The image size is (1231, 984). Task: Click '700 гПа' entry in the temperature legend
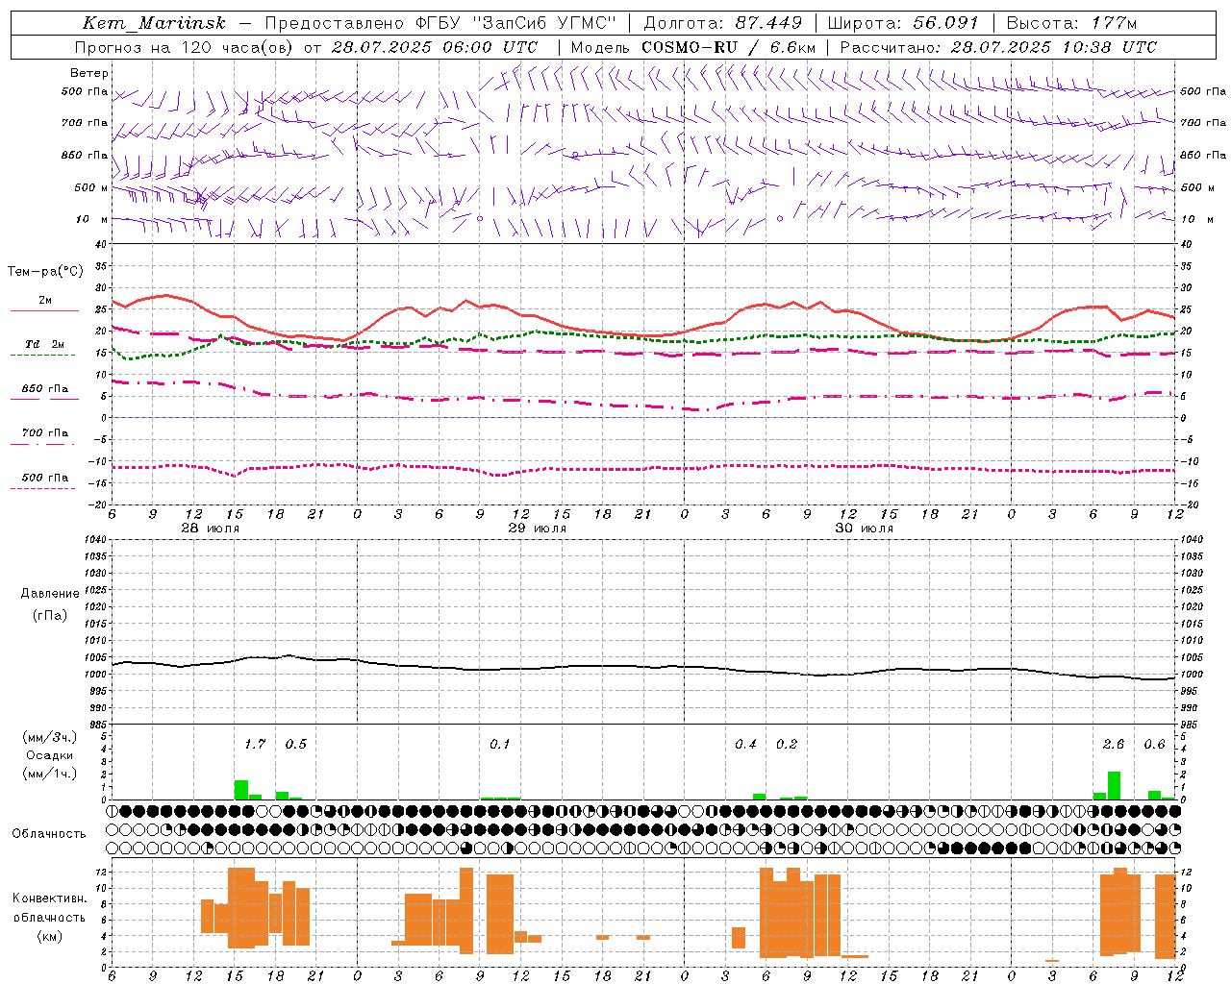(x=44, y=433)
